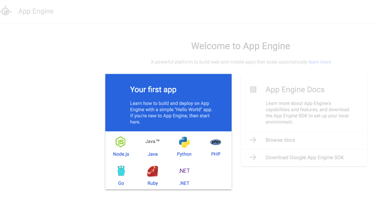The image size is (378, 198).
Task: Open the Node.js tutorial link
Action: pyautogui.click(x=121, y=154)
